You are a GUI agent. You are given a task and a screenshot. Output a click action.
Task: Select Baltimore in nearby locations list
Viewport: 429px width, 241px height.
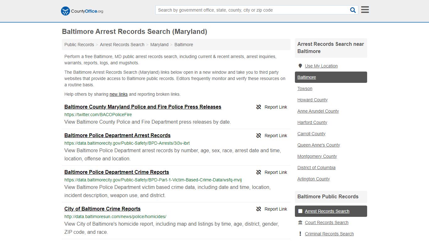[x=331, y=77]
